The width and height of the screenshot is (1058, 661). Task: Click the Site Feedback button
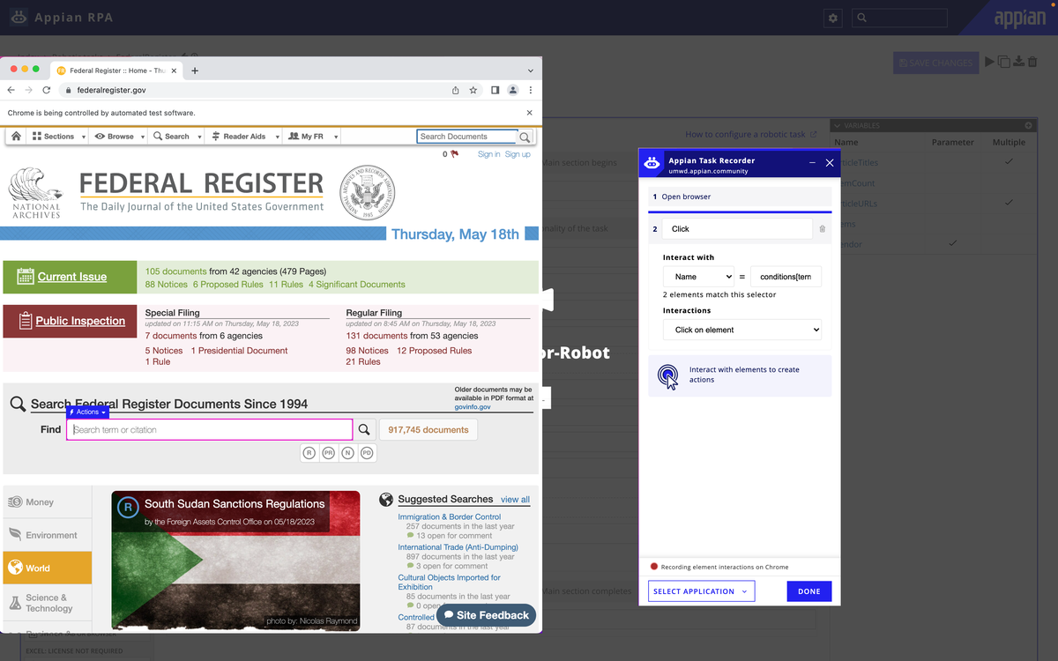coord(486,615)
